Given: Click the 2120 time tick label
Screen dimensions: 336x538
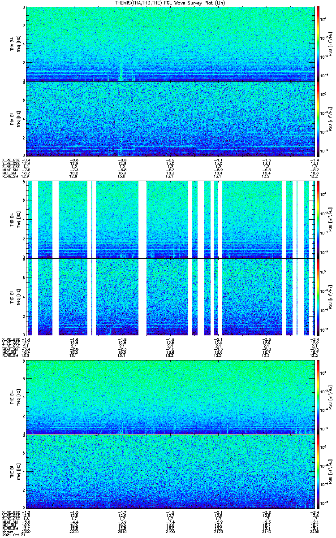Looking at the screenshot, I should pyautogui.click(x=218, y=531).
